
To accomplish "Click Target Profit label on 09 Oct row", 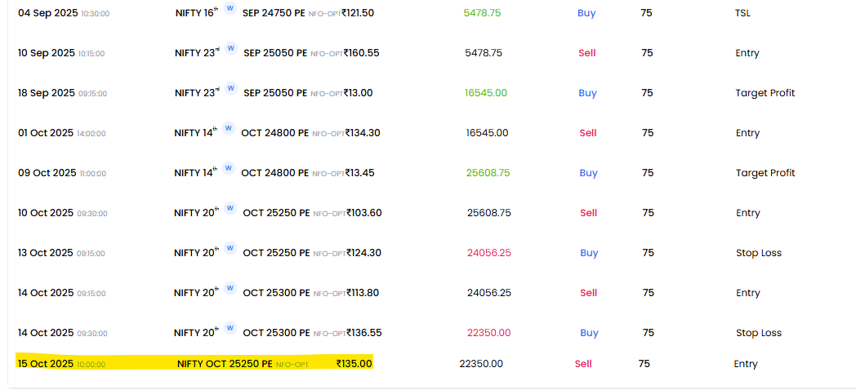I will coord(765,173).
